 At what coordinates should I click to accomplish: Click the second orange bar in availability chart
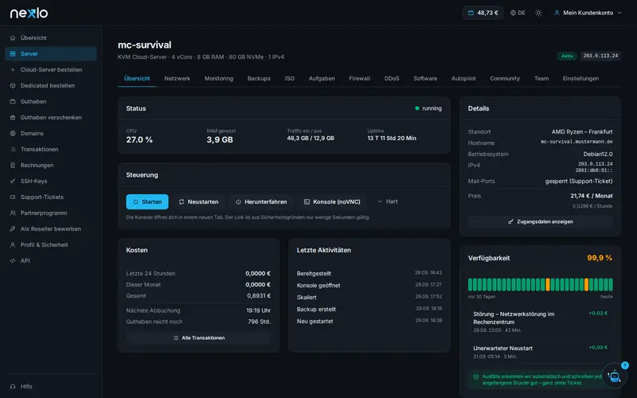click(586, 285)
